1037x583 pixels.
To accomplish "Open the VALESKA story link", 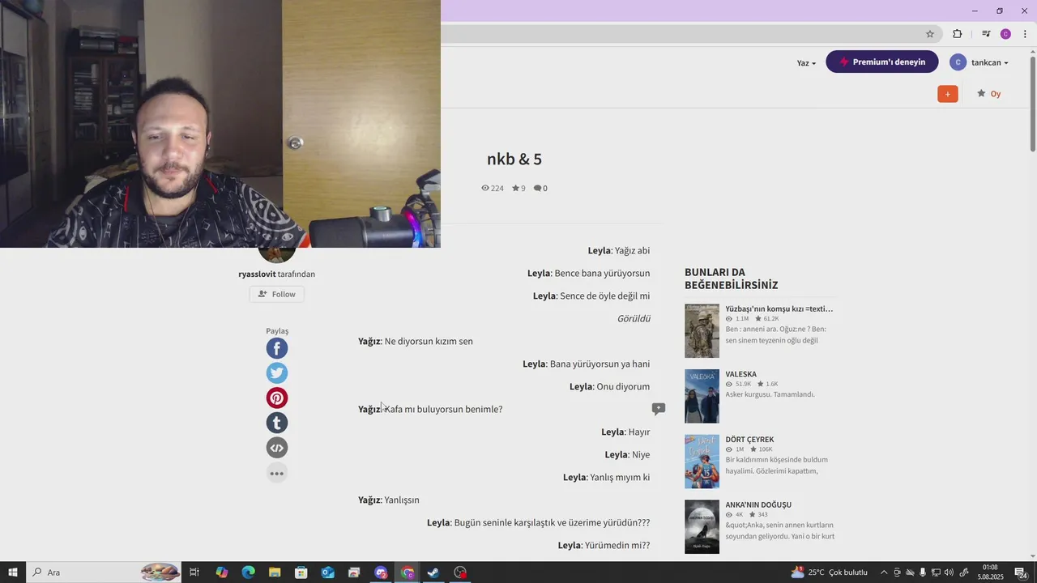I will [740, 374].
